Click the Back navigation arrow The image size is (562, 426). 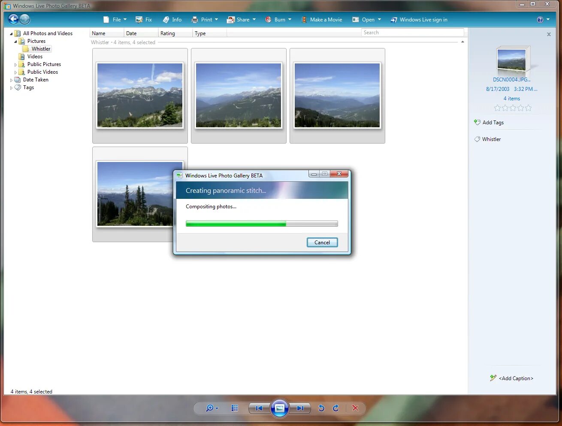click(14, 19)
